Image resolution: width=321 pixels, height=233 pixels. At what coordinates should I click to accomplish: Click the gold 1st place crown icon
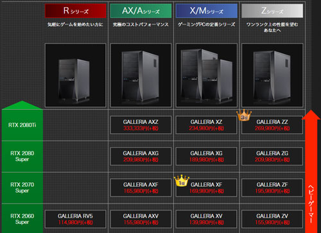182,180
